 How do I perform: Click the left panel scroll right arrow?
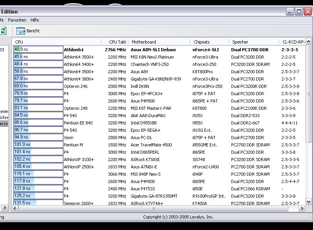pyautogui.click(x=5, y=208)
